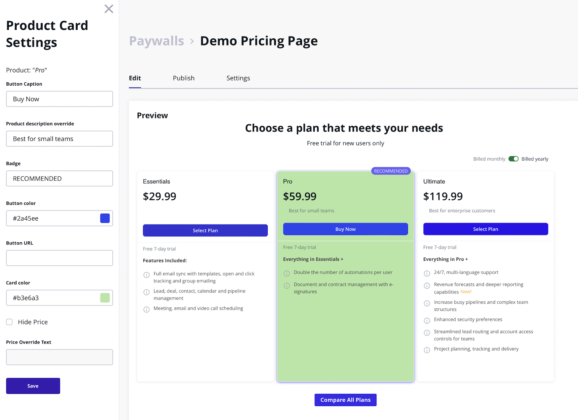Toggle the Billed monthly/yearly switch

tap(513, 159)
